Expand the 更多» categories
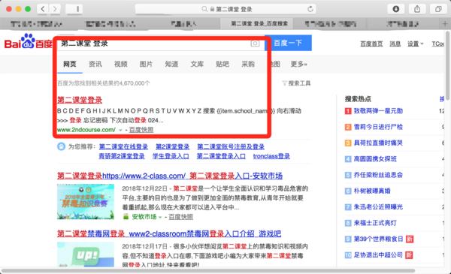The width and height of the screenshot is (451, 274). click(x=299, y=64)
